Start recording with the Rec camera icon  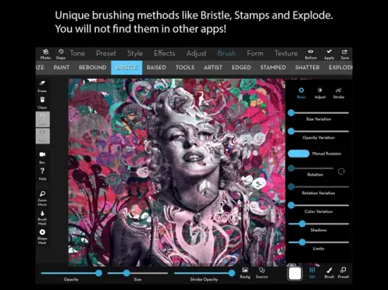click(42, 157)
